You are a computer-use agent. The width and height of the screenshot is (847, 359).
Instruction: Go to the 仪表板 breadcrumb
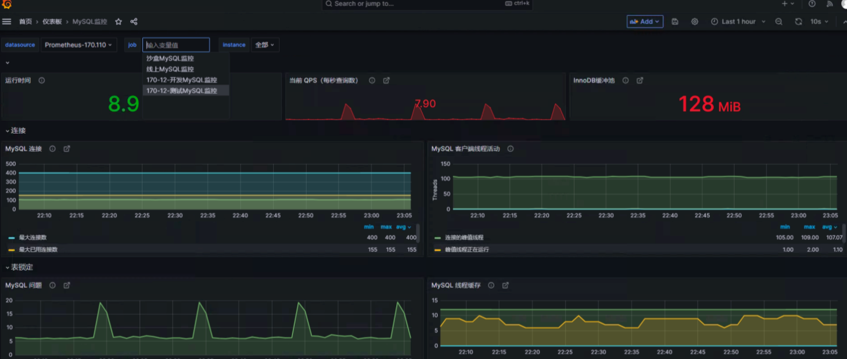(52, 22)
